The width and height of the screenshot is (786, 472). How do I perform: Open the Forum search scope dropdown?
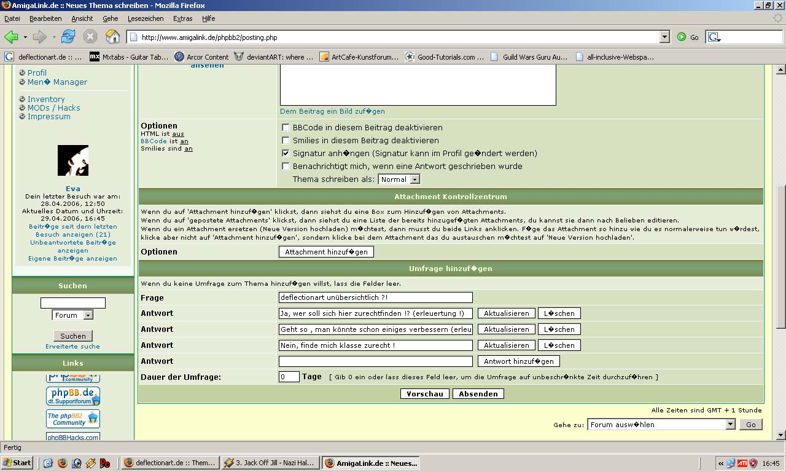[x=73, y=315]
